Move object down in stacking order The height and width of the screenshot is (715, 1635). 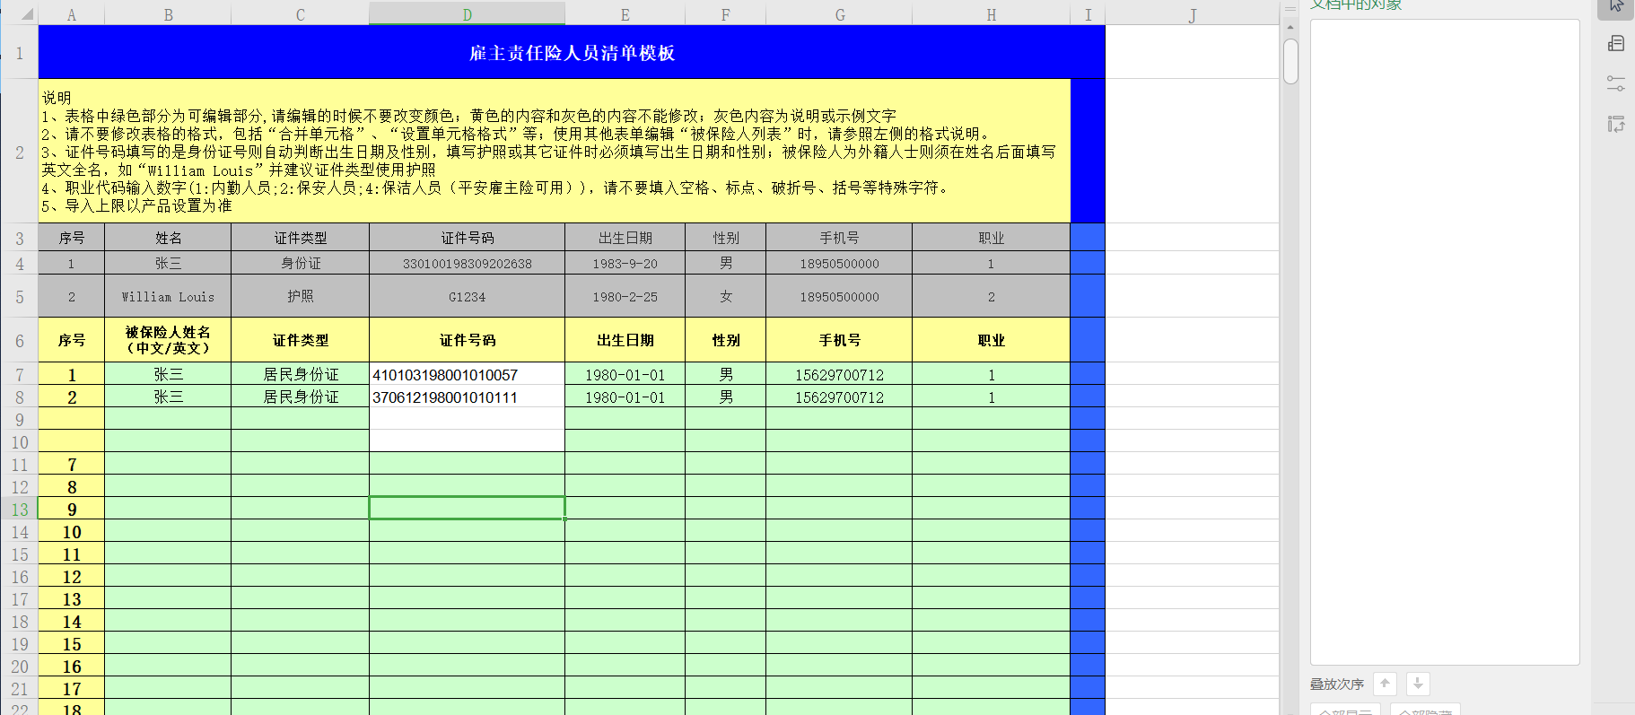tap(1418, 684)
